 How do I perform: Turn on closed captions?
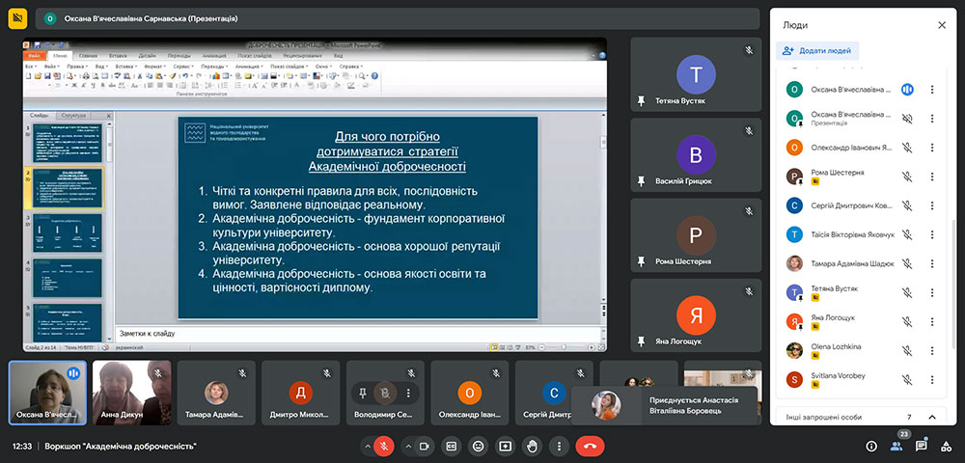pyautogui.click(x=451, y=447)
